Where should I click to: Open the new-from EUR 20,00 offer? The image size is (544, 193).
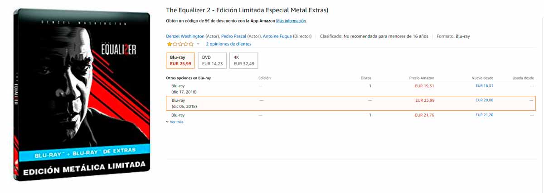point(484,100)
